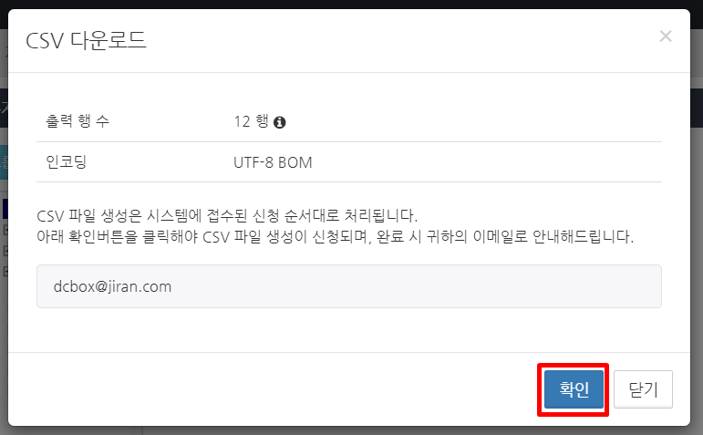
Task: Click the 12 행 row count value
Action: [251, 121]
